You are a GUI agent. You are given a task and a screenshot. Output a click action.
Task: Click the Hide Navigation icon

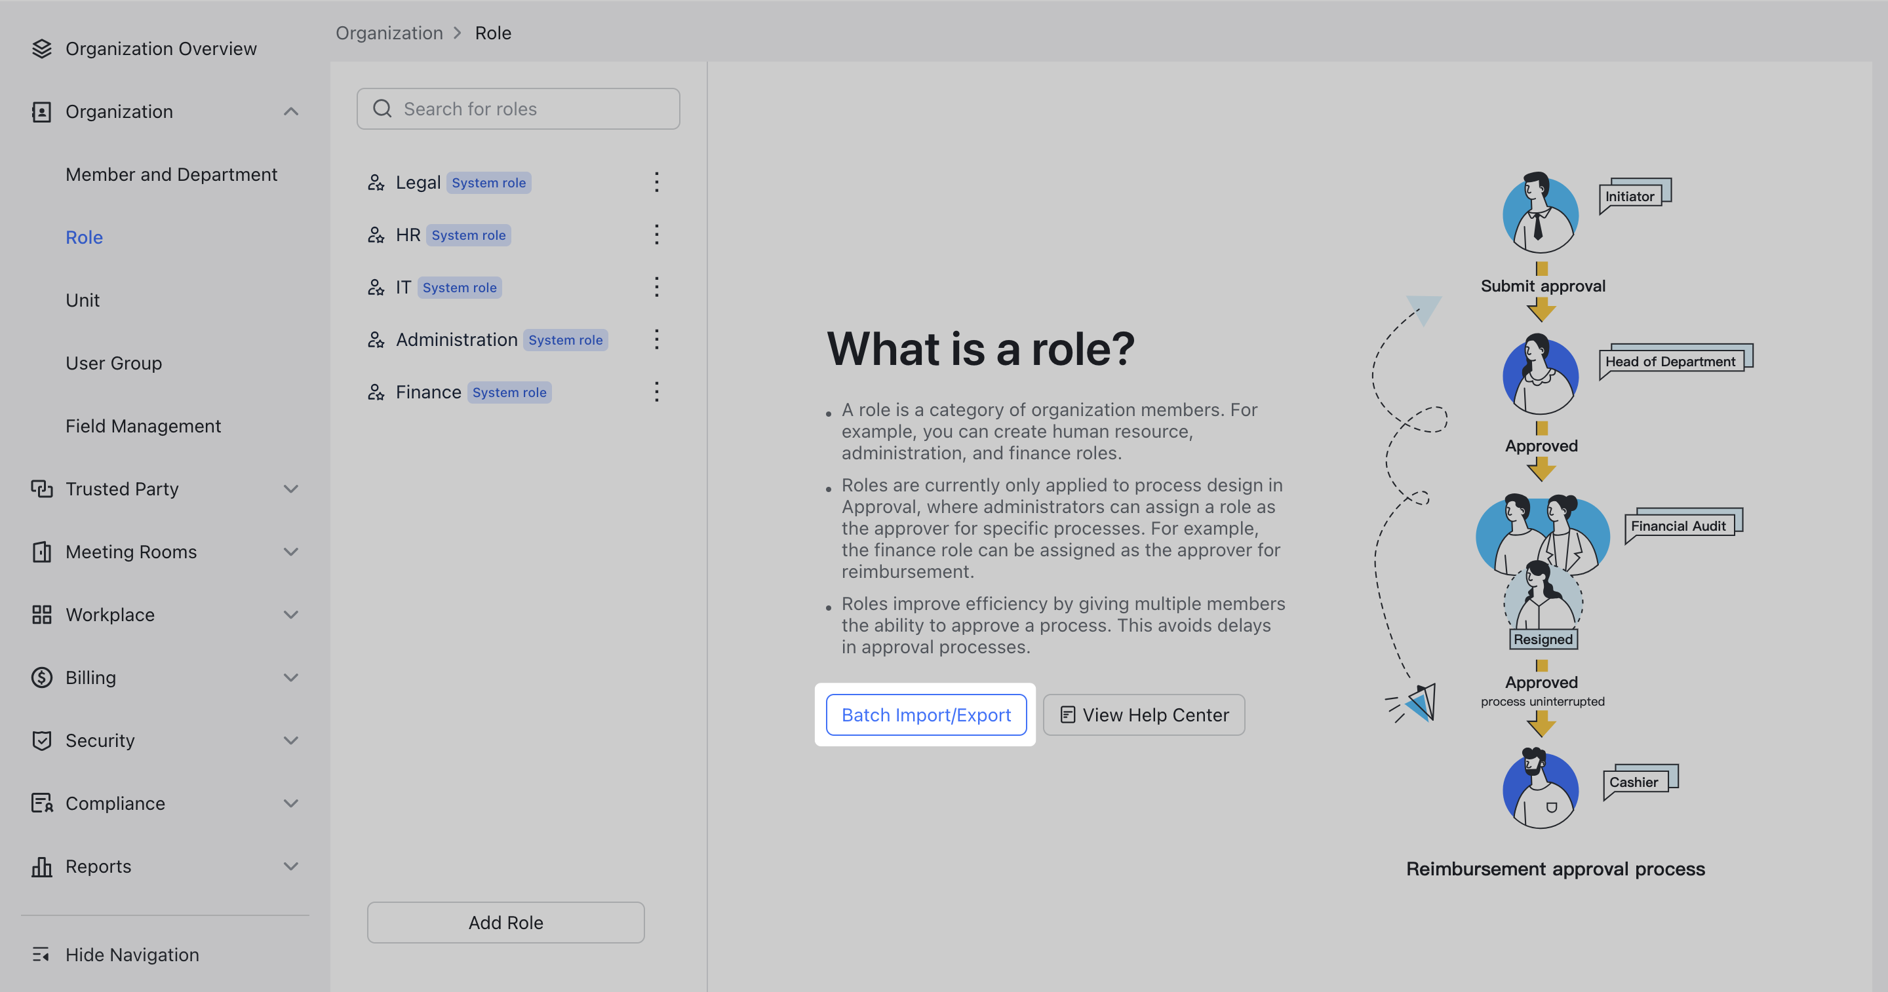pyautogui.click(x=41, y=955)
